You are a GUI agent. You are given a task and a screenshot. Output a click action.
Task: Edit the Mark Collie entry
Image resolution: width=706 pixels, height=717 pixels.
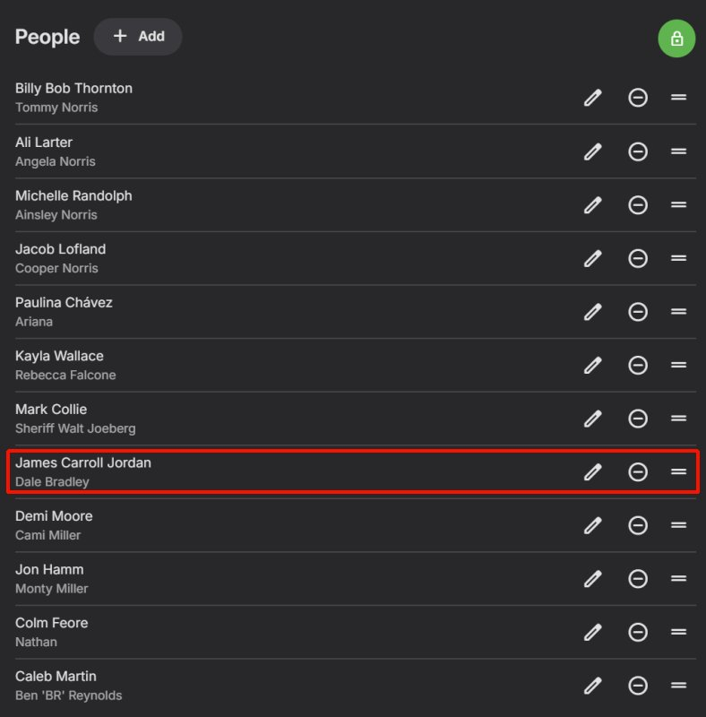click(x=592, y=419)
